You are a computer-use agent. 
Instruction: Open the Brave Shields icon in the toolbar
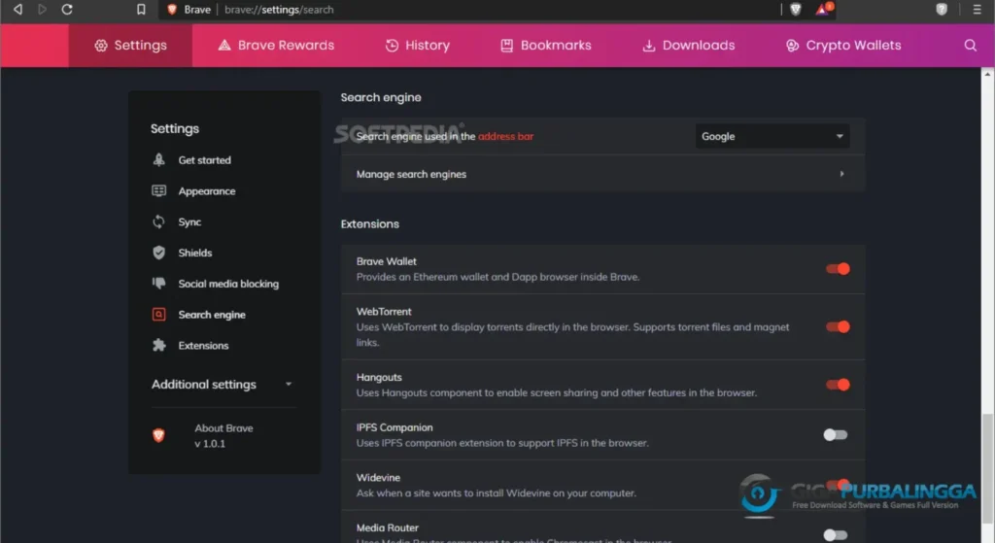coord(796,10)
